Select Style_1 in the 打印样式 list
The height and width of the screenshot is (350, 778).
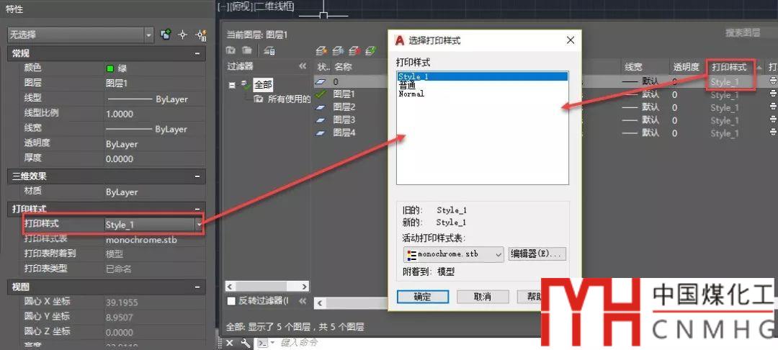[x=482, y=76]
